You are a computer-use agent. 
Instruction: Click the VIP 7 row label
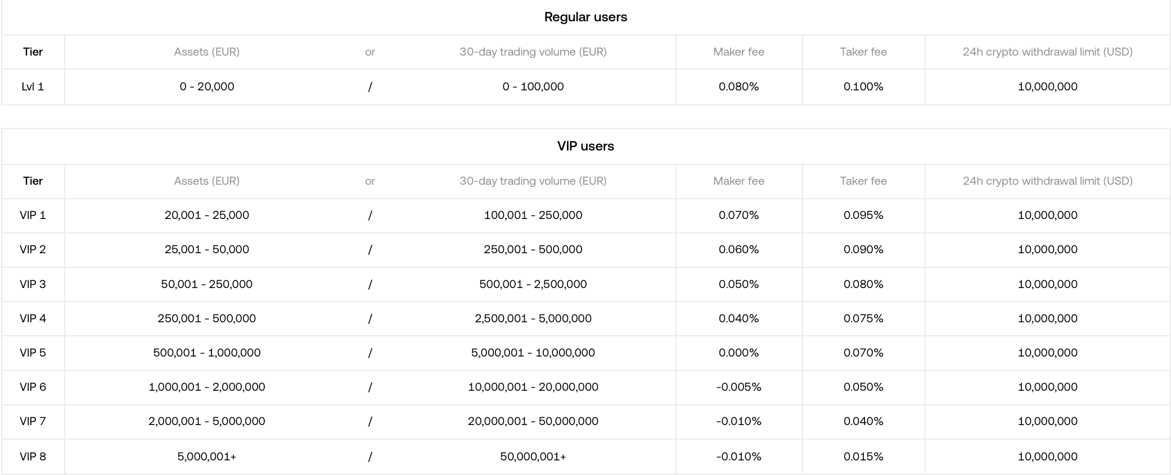coord(33,421)
